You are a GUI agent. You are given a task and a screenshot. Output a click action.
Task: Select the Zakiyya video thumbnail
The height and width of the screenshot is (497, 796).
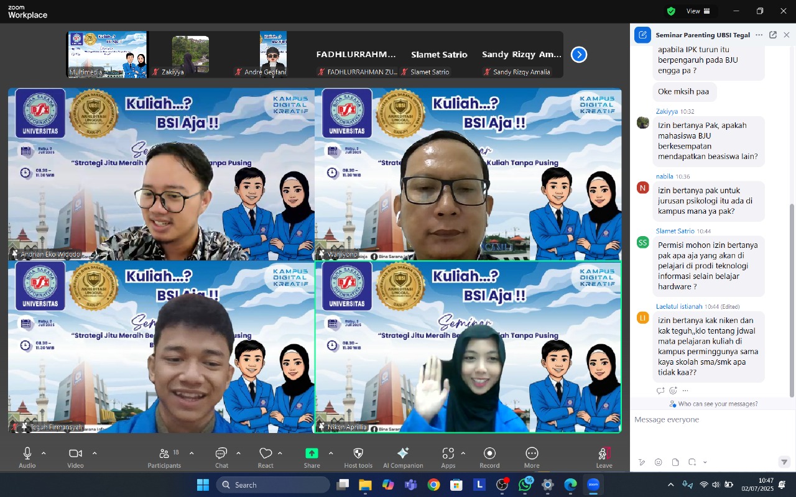pyautogui.click(x=190, y=55)
